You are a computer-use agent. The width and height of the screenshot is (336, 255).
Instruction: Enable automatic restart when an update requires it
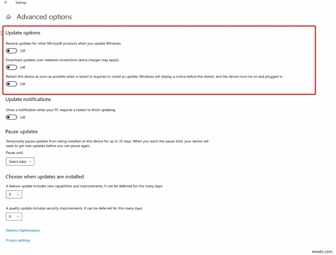(x=11, y=84)
